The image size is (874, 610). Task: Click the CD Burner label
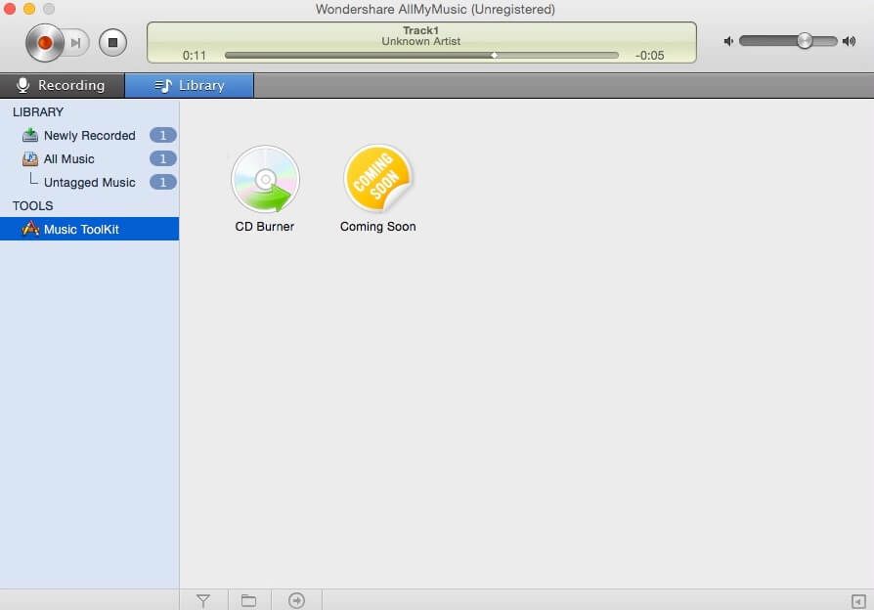[265, 227]
